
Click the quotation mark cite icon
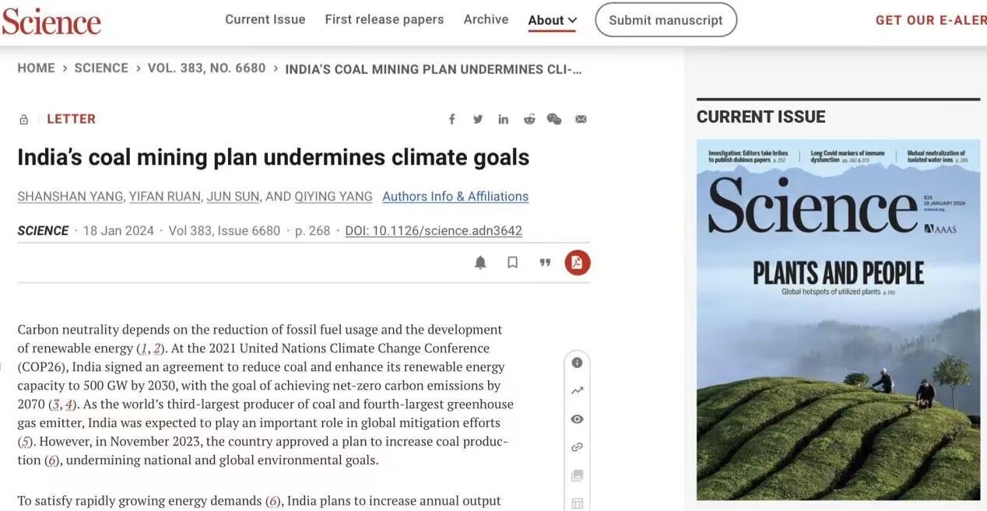pos(545,263)
